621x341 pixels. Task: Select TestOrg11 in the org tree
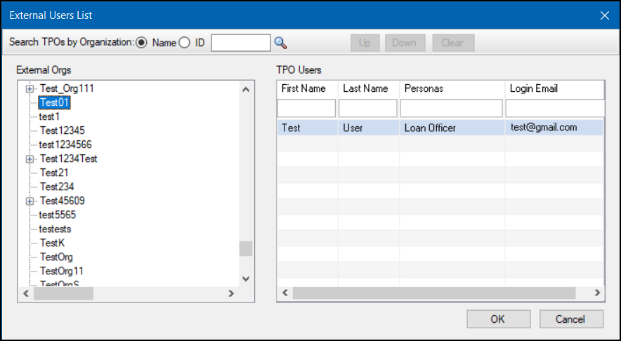click(61, 271)
